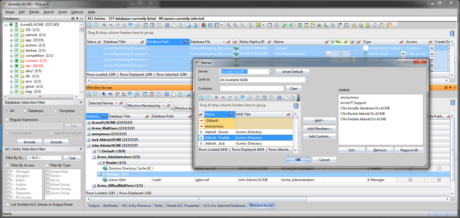Click the remove entry minus icon in ACL Entries toolbar
Viewport: 460px width, 218px height.
(x=111, y=25)
